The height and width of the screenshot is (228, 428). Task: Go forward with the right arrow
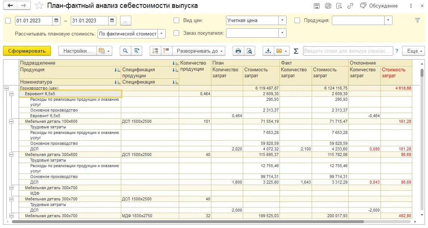pyautogui.click(x=24, y=6)
